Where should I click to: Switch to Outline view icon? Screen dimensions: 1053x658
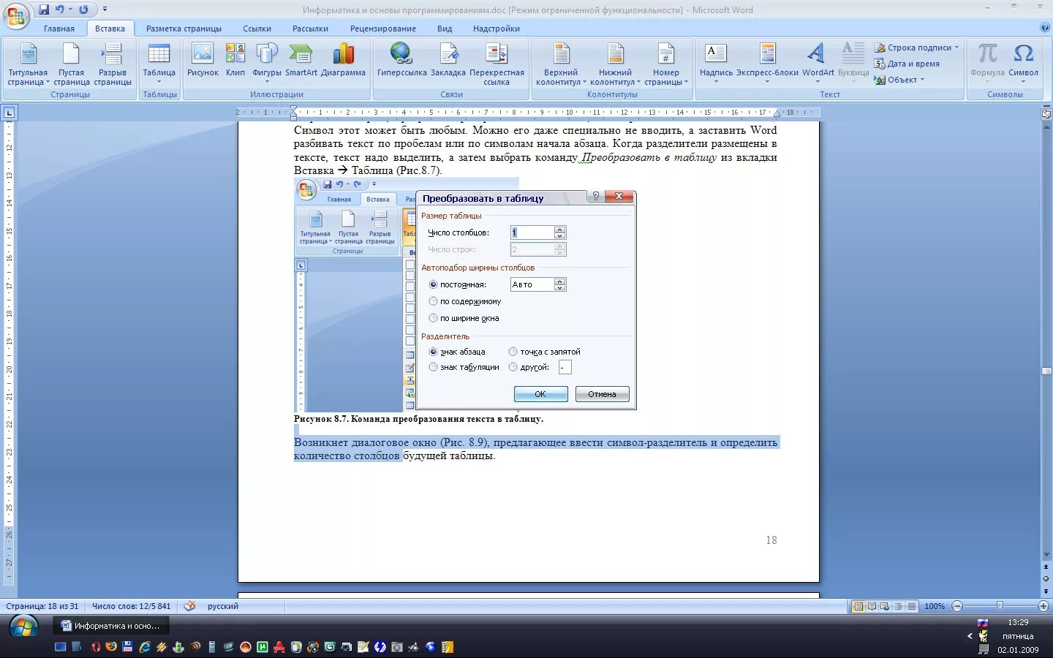[x=899, y=606]
